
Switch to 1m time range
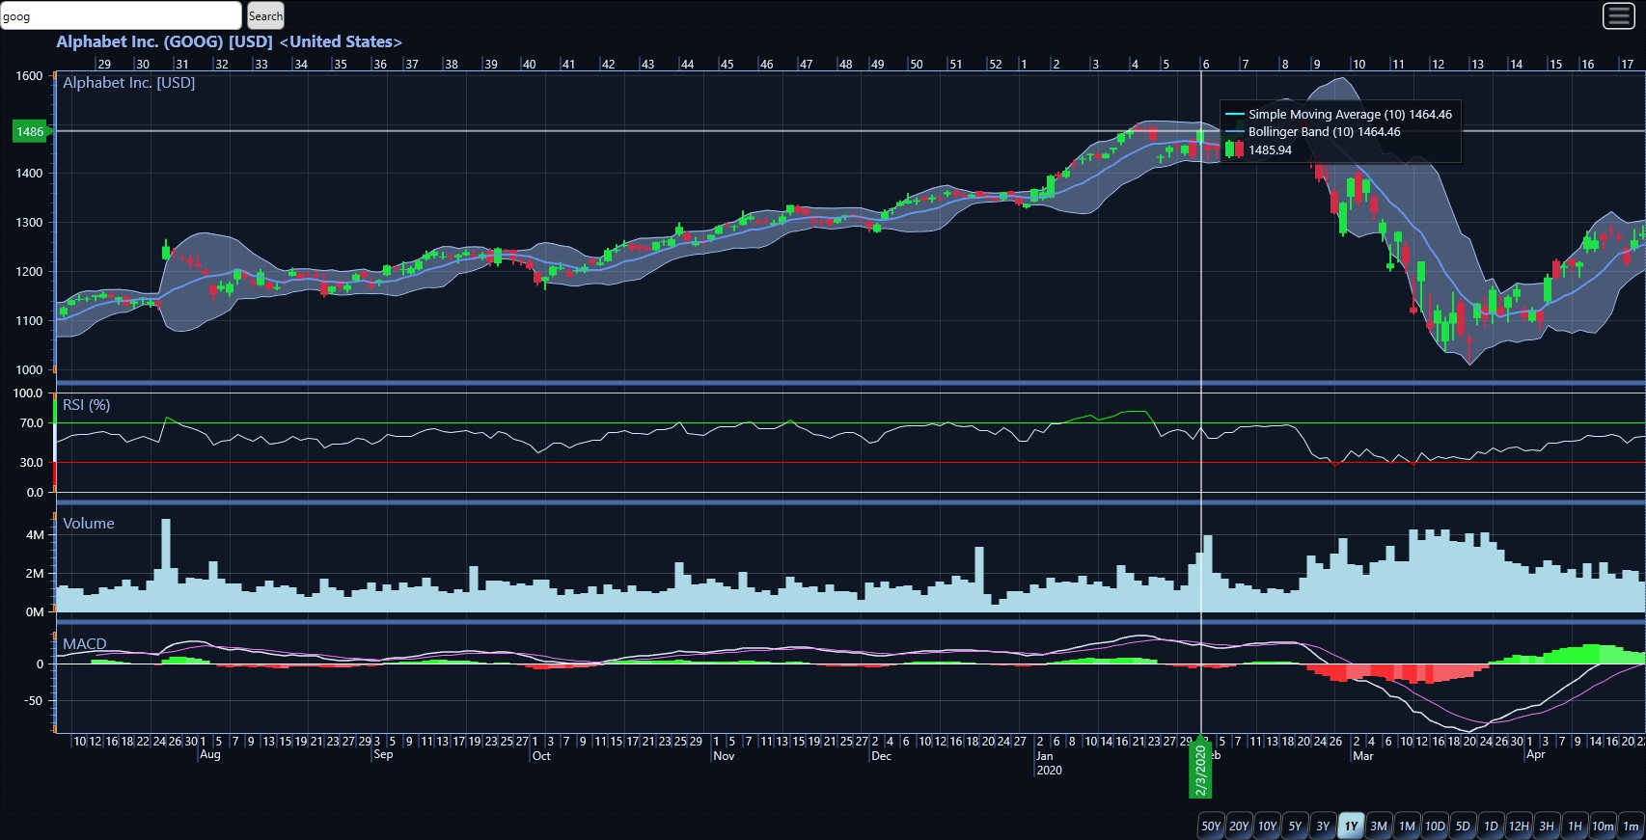[x=1631, y=826]
